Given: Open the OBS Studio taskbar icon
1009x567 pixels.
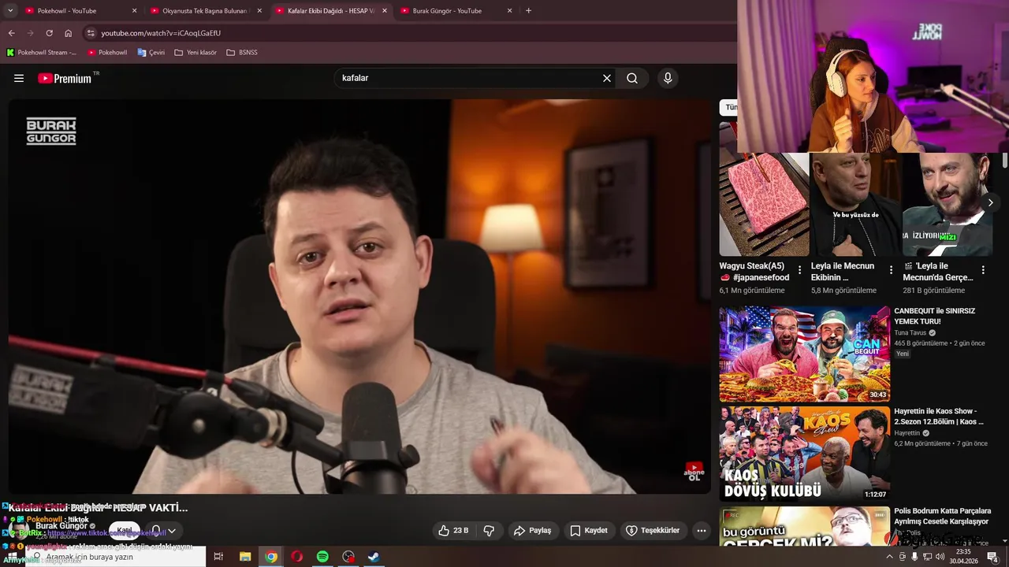Looking at the screenshot, I should point(348,557).
